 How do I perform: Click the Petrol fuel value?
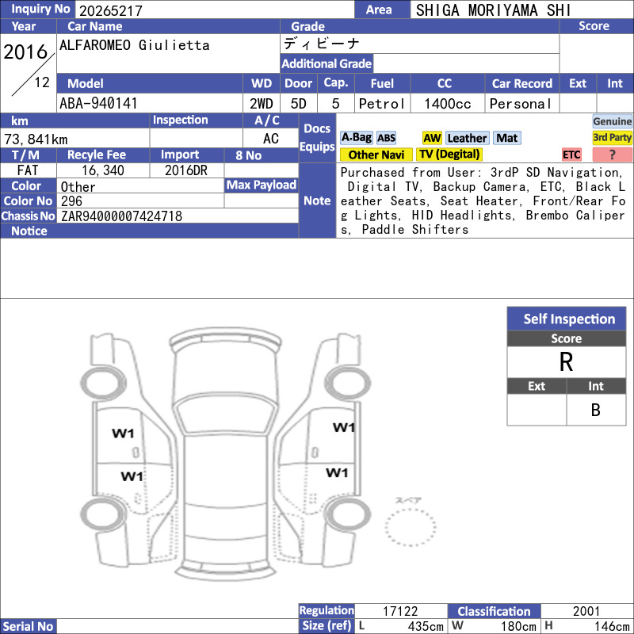(381, 104)
